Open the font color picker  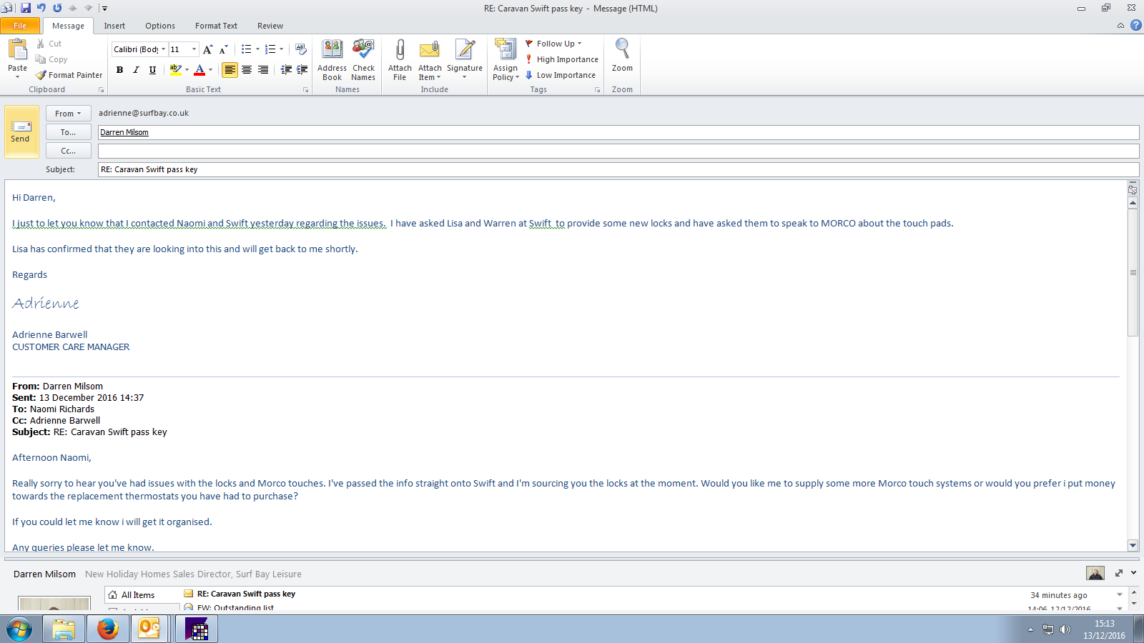click(x=210, y=70)
